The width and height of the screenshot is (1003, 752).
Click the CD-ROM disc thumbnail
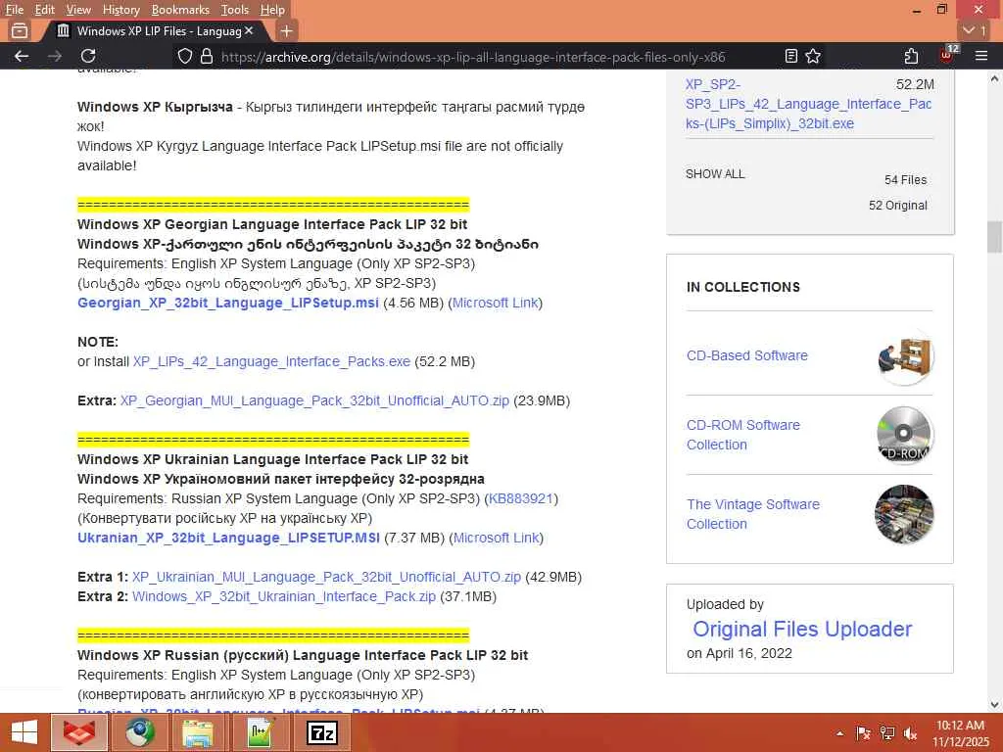click(904, 435)
